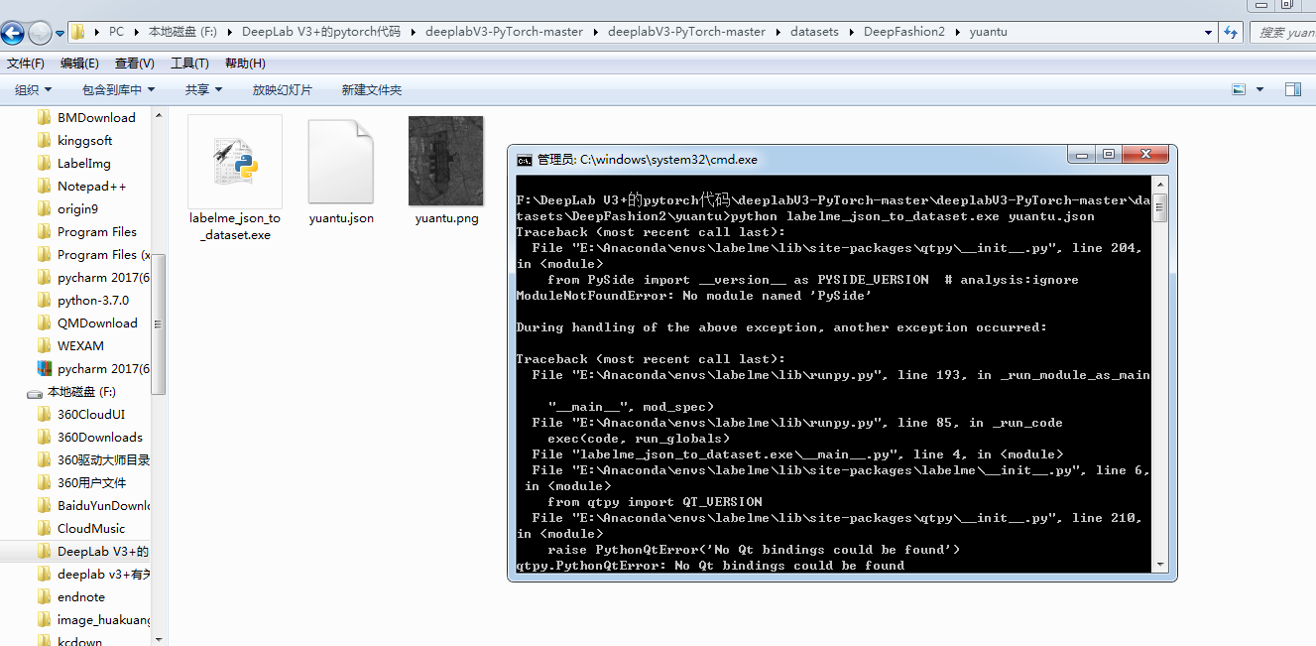Click the datasets breadcrumb in address bar
Viewport: 1316px width, 646px height.
tap(814, 32)
